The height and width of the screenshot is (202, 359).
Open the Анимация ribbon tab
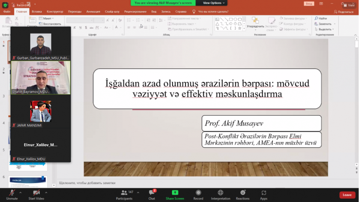pos(93,12)
